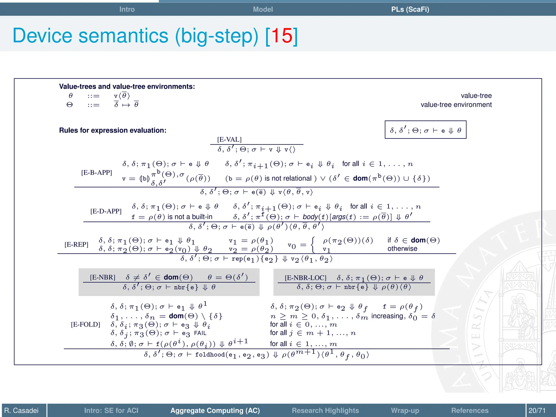Click 'increasing' condition in E-FOLD

[387, 316]
